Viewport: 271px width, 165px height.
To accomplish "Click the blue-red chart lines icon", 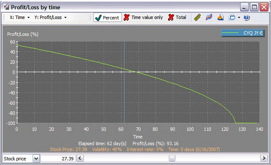I will pos(209,17).
